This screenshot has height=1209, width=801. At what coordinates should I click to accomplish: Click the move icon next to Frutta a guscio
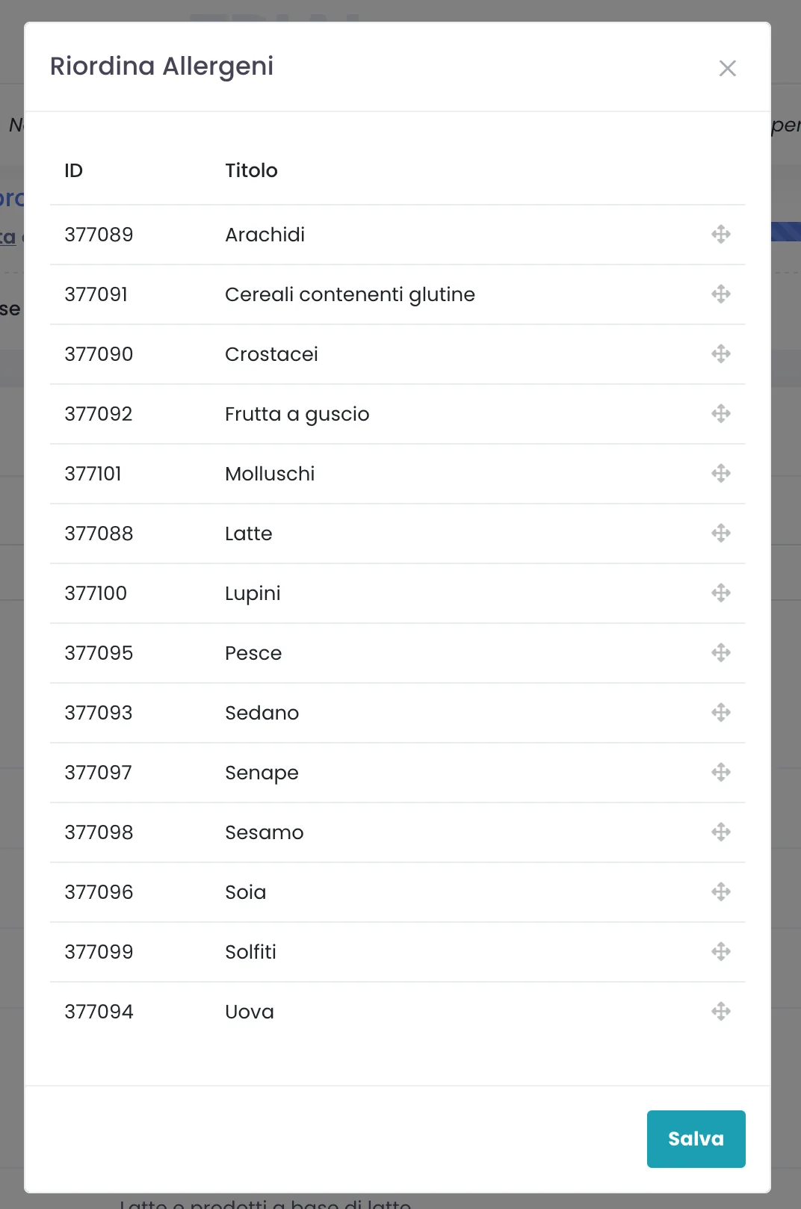[x=721, y=413]
